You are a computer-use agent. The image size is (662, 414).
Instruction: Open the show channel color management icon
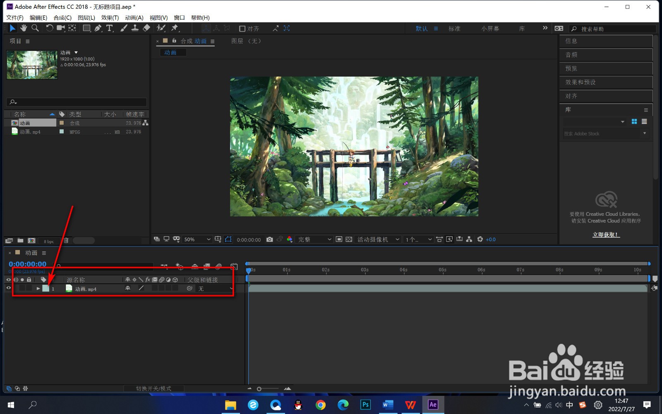coord(290,239)
